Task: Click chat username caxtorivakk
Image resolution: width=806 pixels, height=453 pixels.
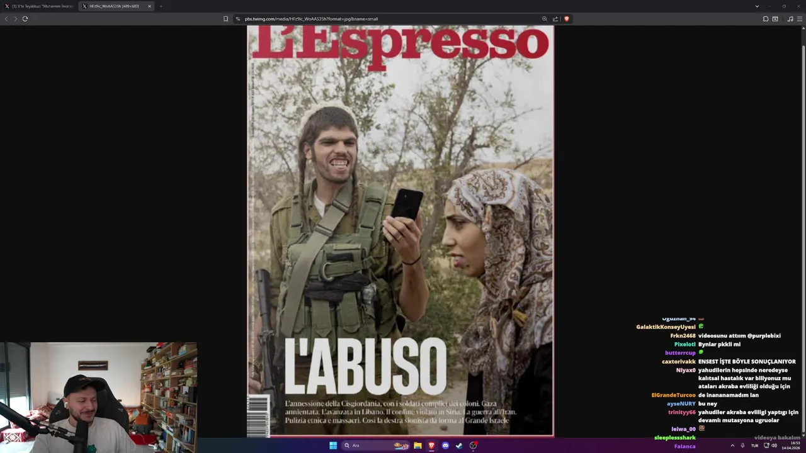Action: pyautogui.click(x=679, y=362)
